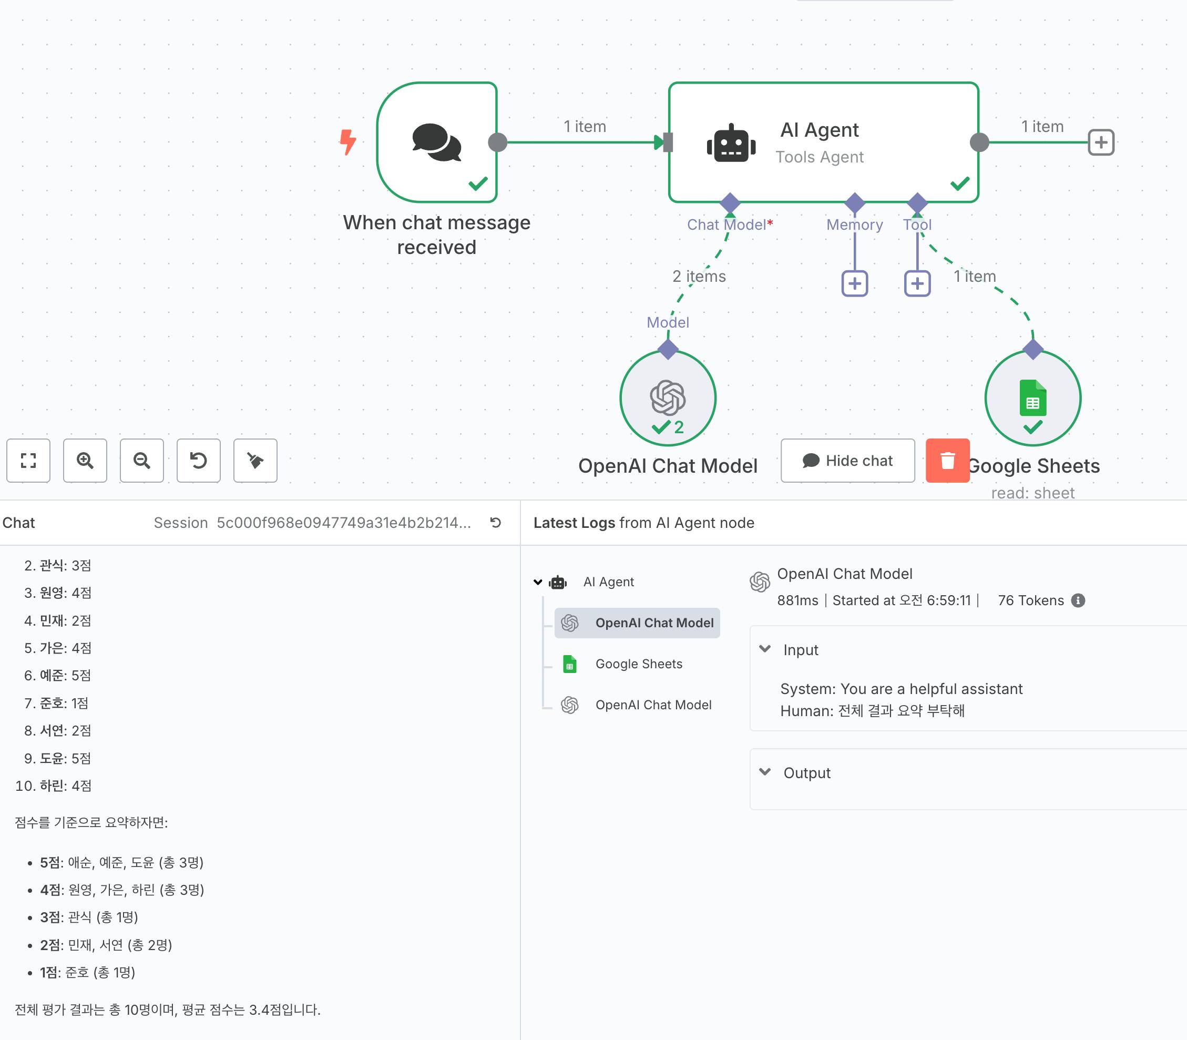Click the 2 items connection label

699,276
